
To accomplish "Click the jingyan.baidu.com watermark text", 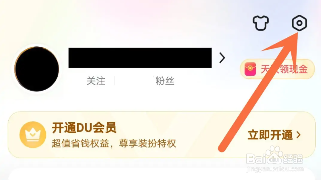I will click(x=275, y=169).
